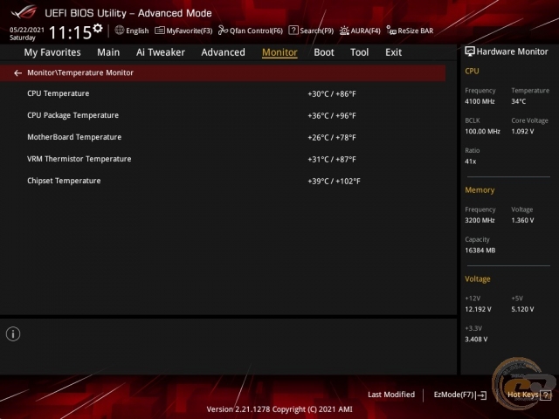
Task: Click the 3200 MHz memory frequency value
Action: (480, 221)
